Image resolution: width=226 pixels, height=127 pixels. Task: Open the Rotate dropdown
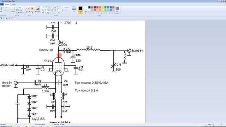(20, 13)
